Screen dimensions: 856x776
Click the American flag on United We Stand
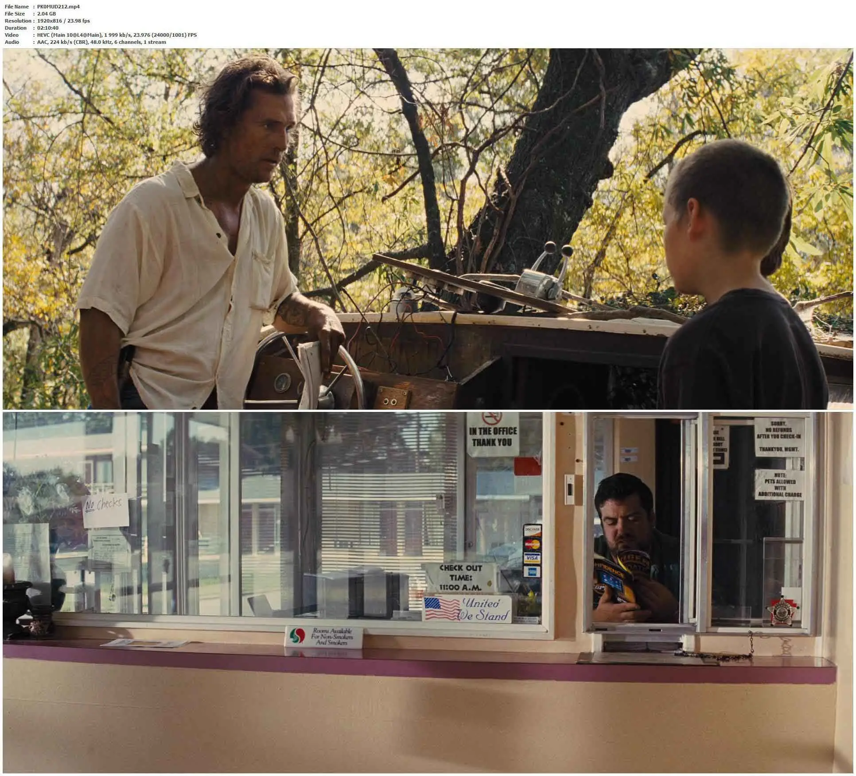tap(441, 609)
